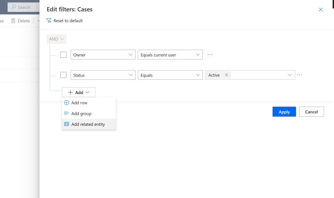Screen dimensions: 334x198
Task: Click the Reset to default filter icon
Action: click(48, 20)
